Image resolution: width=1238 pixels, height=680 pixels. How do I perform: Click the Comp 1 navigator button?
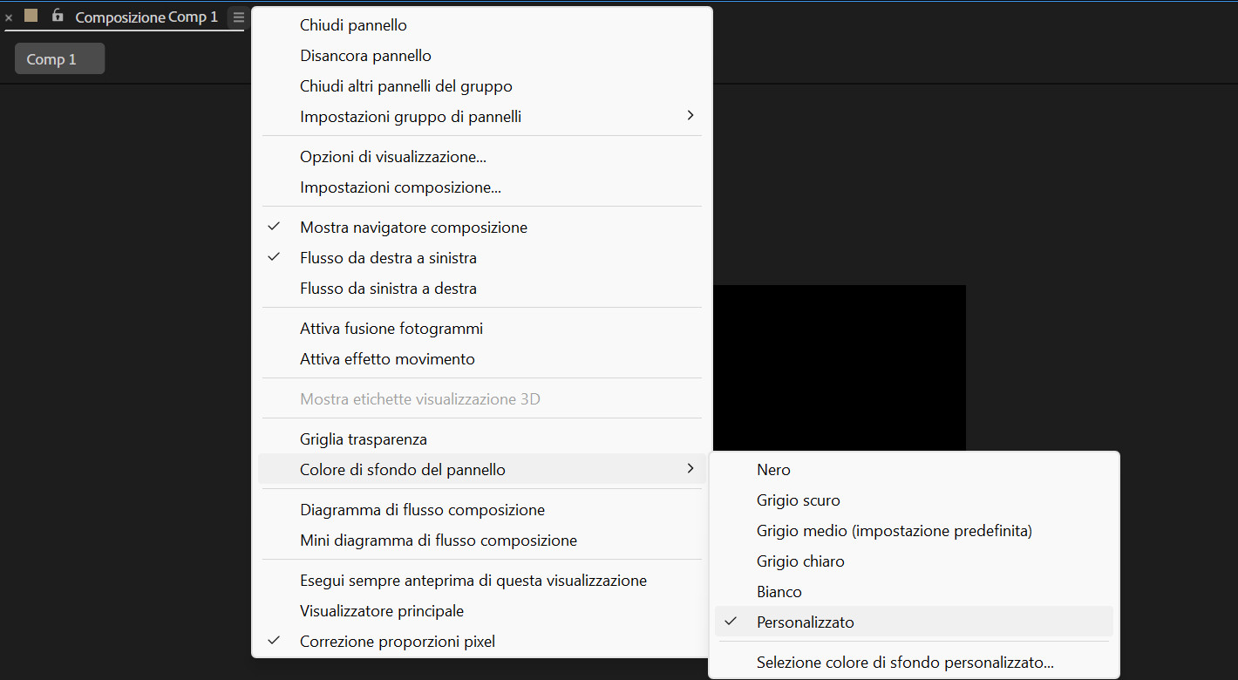click(59, 59)
